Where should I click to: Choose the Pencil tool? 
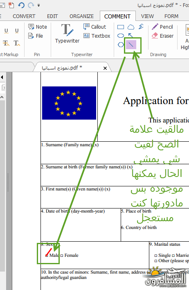pos(162,27)
